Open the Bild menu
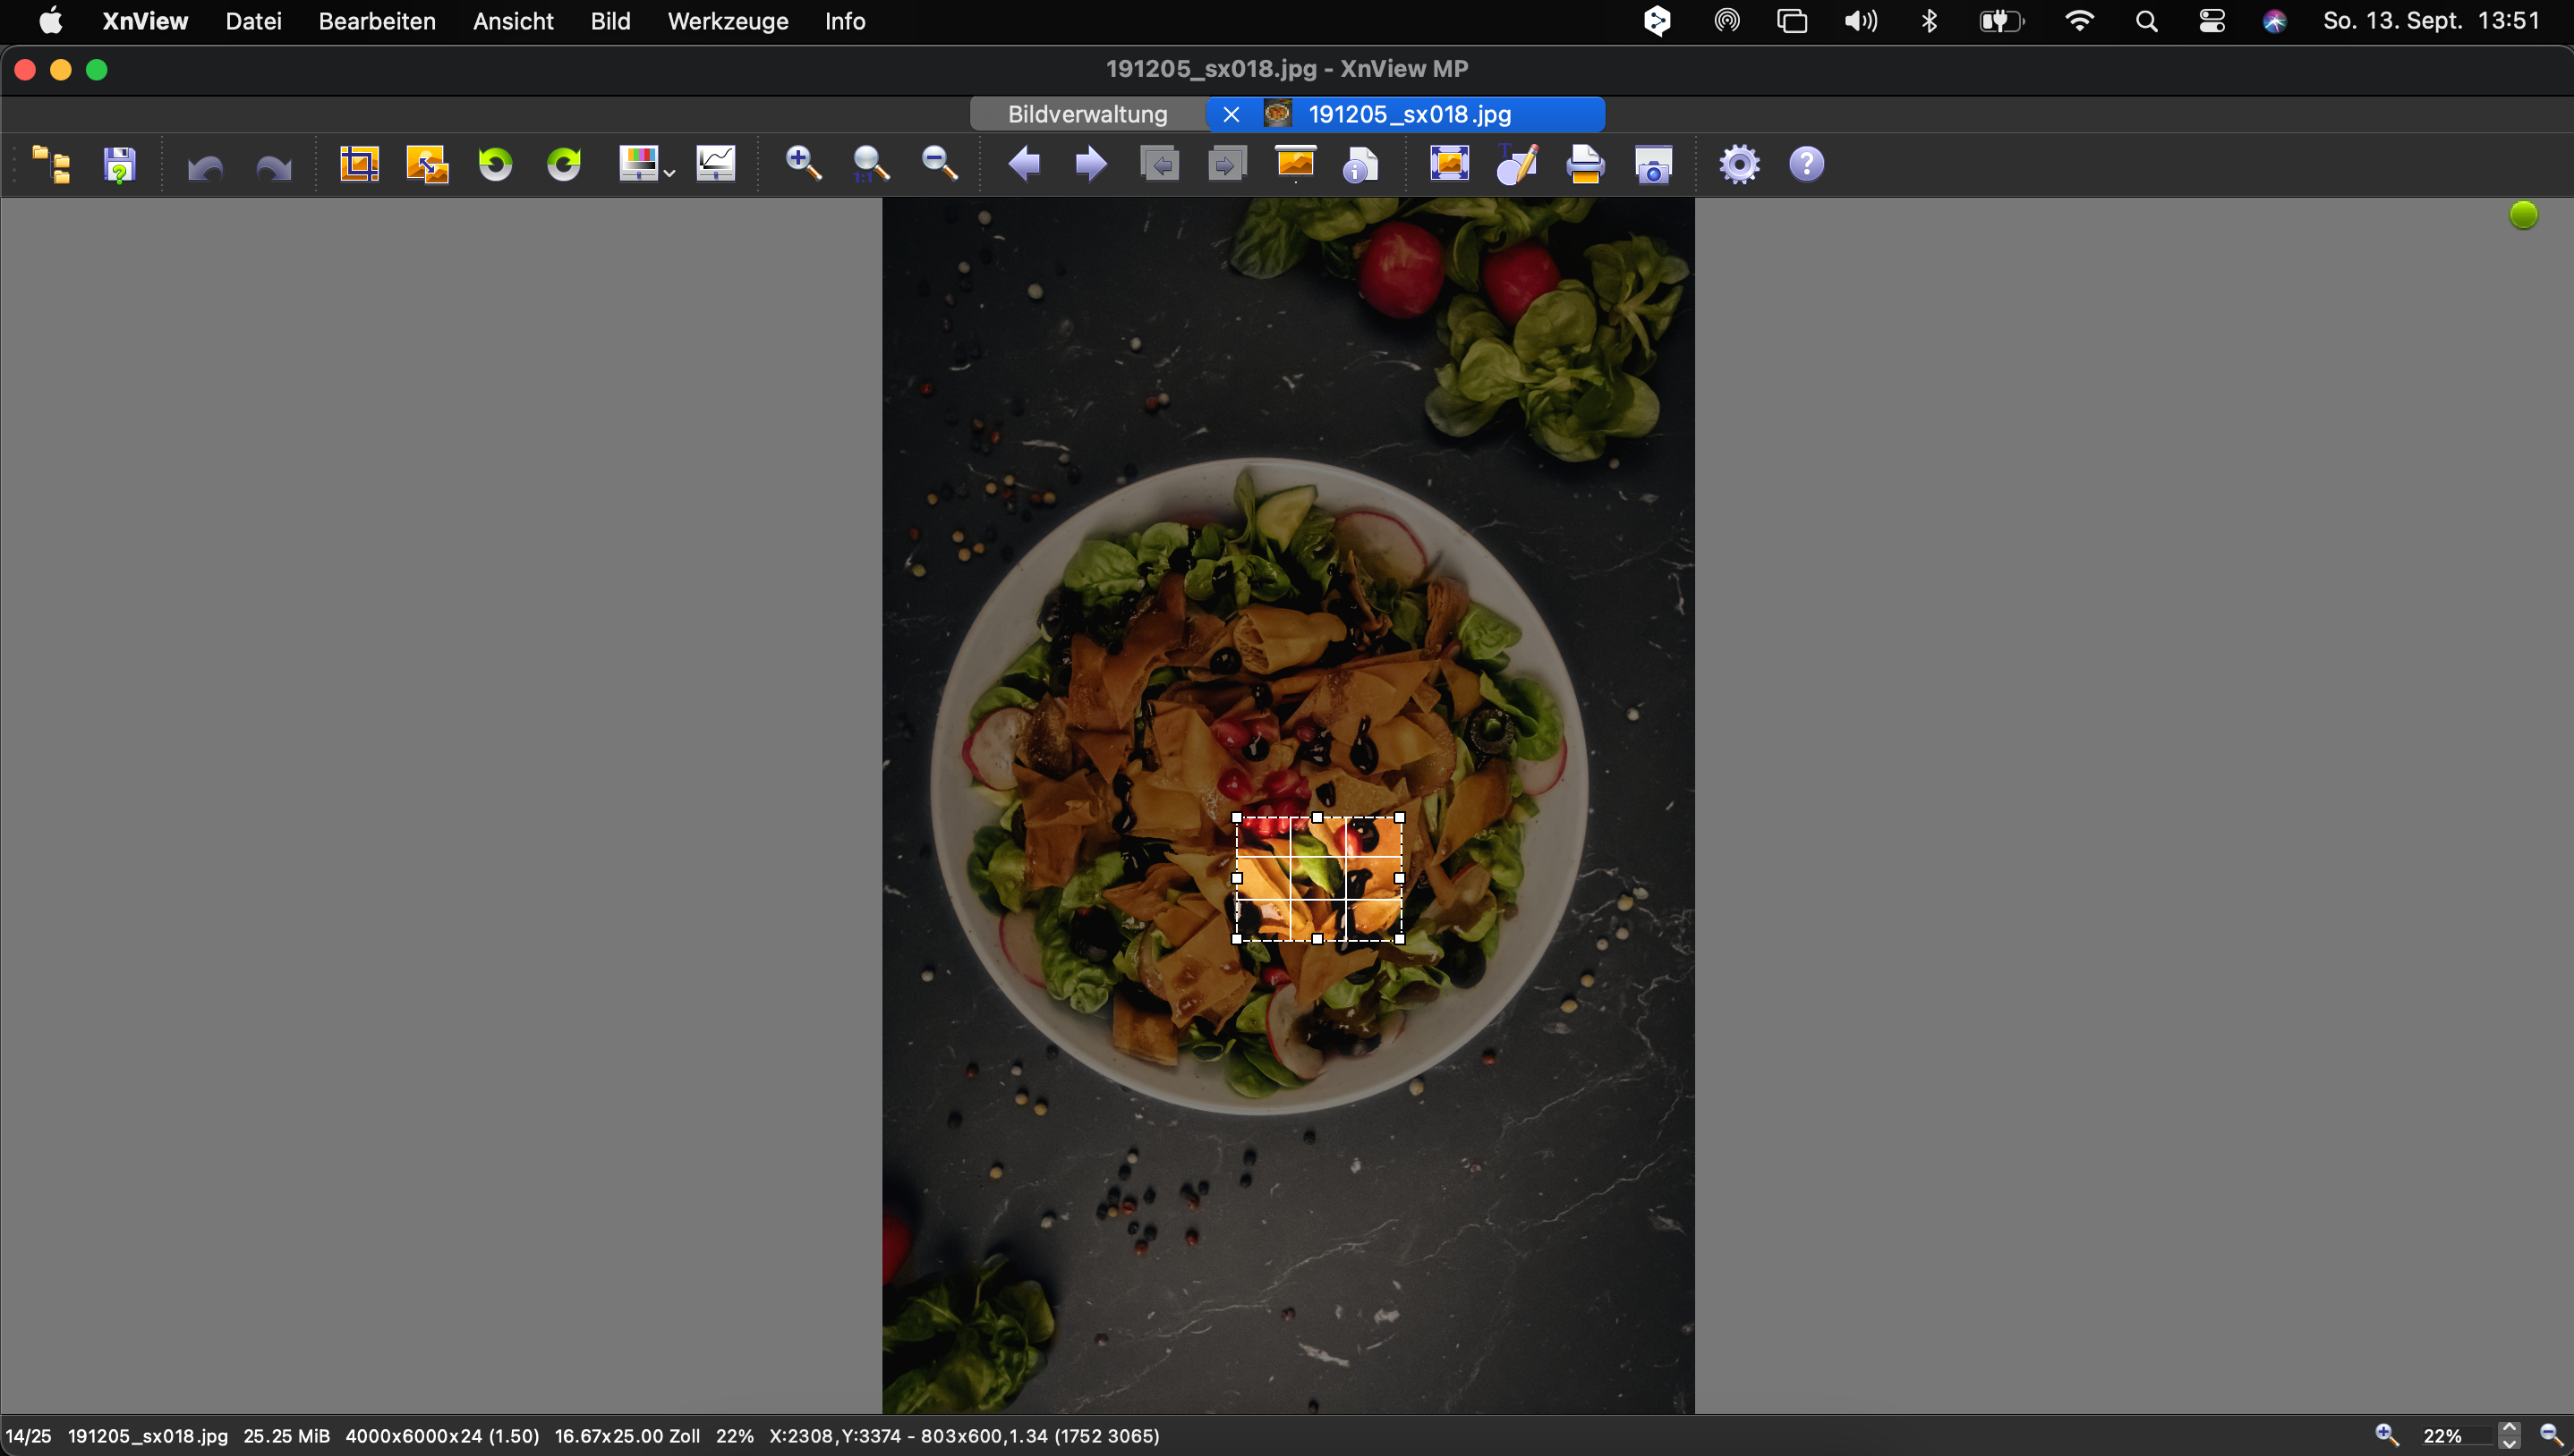This screenshot has height=1456, width=2574. (x=608, y=21)
